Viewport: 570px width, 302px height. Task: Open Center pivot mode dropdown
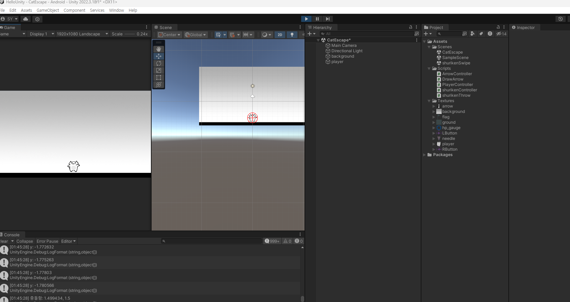tap(169, 35)
